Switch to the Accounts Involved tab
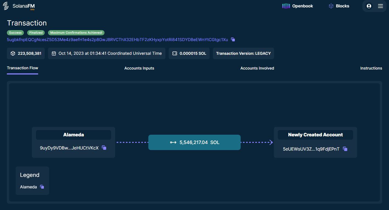389x210 pixels. [257, 68]
